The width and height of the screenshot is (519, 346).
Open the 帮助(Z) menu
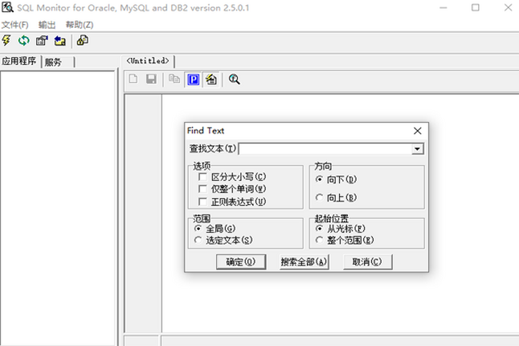coord(79,25)
